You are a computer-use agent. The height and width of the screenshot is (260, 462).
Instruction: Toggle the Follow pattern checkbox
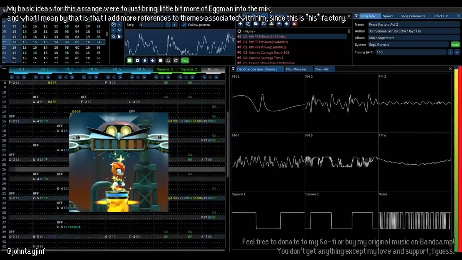coord(184,25)
